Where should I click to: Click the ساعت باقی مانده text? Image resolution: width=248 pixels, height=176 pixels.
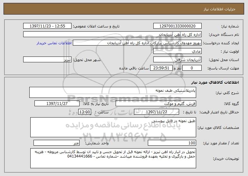point(134,68)
